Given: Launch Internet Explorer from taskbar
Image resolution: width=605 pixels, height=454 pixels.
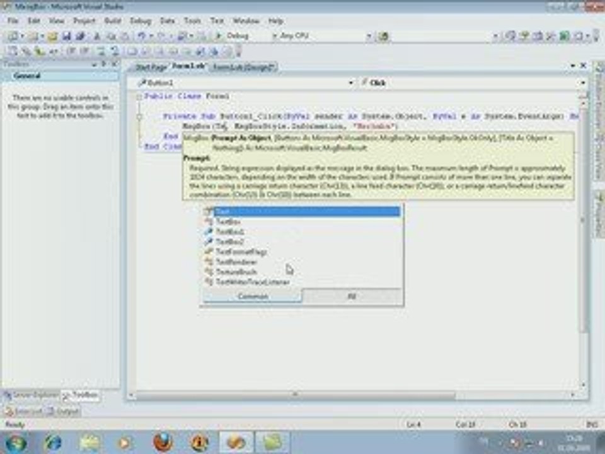Looking at the screenshot, I should (53, 443).
